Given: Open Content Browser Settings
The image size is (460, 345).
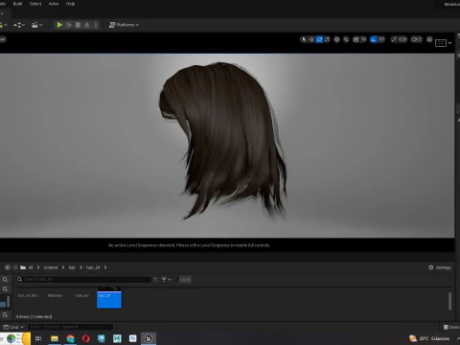Looking at the screenshot, I should click(440, 267).
